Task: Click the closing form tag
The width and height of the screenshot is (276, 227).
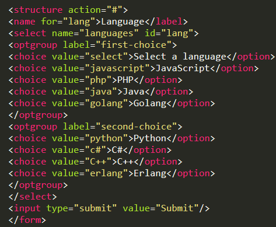Action: [x=27, y=220]
